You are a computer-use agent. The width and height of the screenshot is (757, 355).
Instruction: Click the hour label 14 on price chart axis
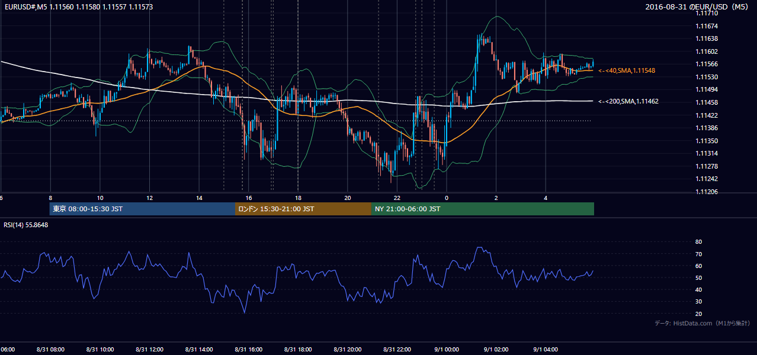199,198
